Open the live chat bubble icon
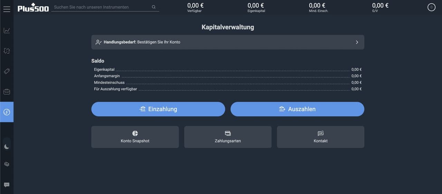 pyautogui.click(x=7, y=185)
